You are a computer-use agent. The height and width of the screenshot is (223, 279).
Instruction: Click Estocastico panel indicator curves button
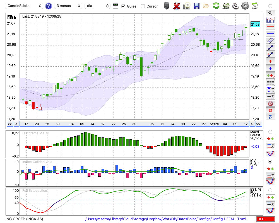270,211
